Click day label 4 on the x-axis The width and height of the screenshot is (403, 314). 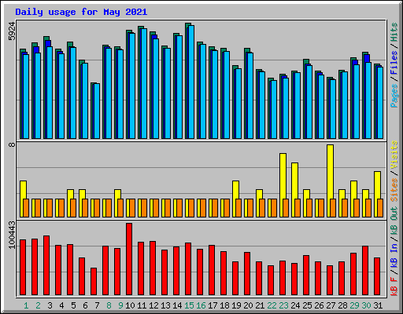pyautogui.click(x=61, y=305)
